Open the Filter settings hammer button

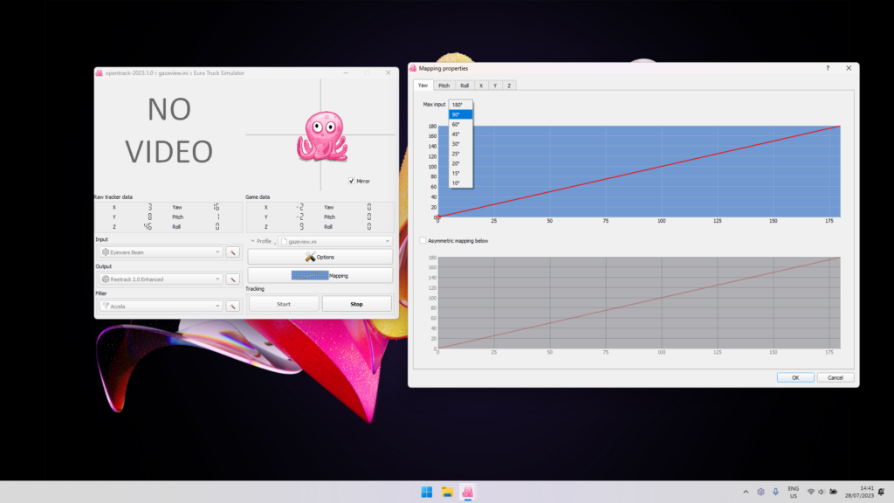tap(232, 307)
